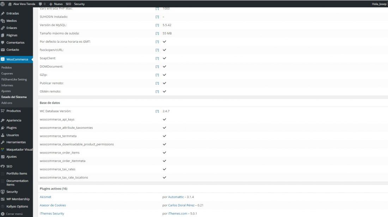
Task: Click help [?] for Obtén remoto
Action: point(157,91)
